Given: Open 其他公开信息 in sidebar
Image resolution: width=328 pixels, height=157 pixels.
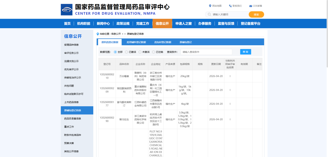Looking at the screenshot, I should [x=77, y=151].
